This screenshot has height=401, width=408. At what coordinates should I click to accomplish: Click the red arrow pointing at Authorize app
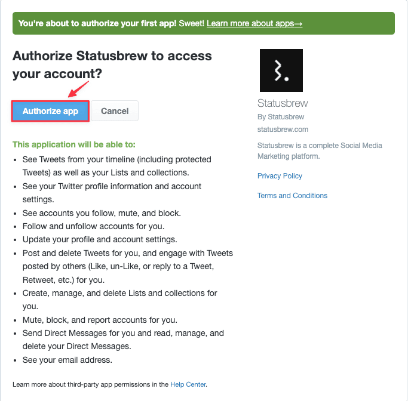(78, 89)
